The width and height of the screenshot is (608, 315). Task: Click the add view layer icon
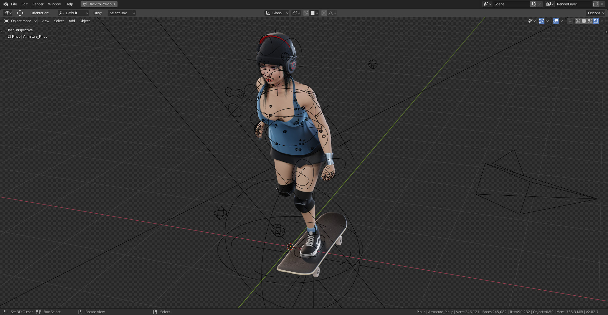click(x=596, y=4)
